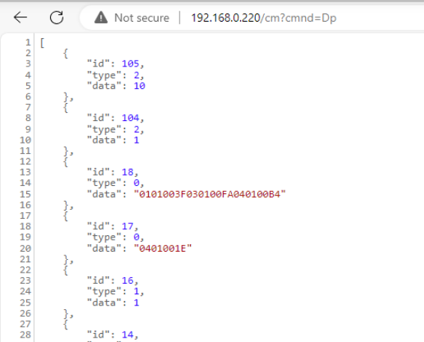The width and height of the screenshot is (424, 342).
Task: Click the "type" key on line 24
Action: pos(104,291)
